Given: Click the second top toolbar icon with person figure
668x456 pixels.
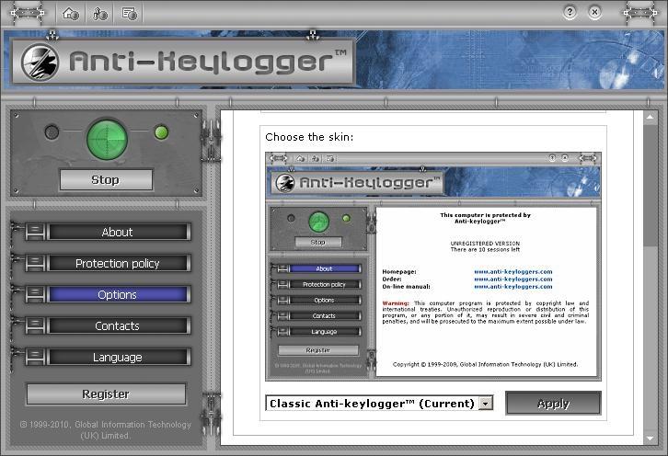Looking at the screenshot, I should (100, 14).
